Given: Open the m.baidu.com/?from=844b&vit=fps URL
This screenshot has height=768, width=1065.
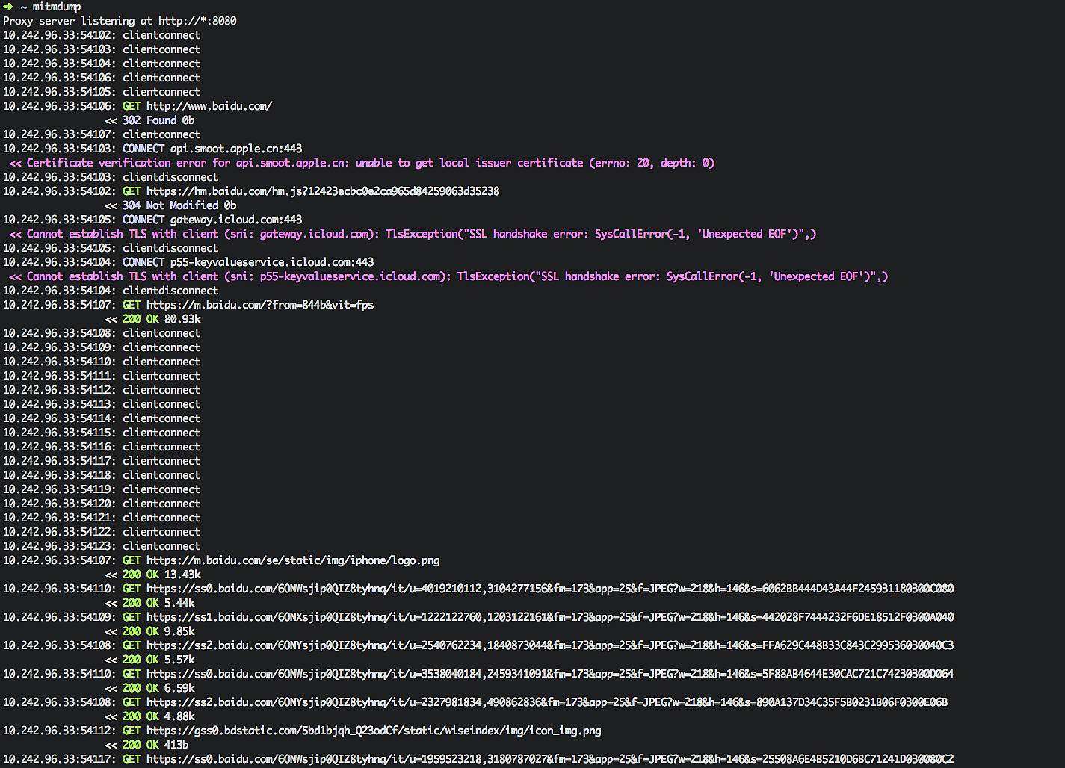Looking at the screenshot, I should coord(260,305).
